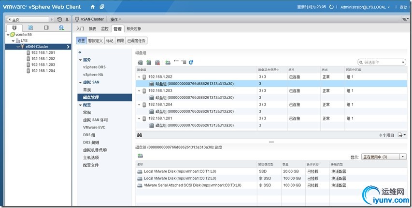The height and width of the screenshot is (208, 412).
Task: Select the 已调度任务 sub-tab
Action: click(136, 40)
